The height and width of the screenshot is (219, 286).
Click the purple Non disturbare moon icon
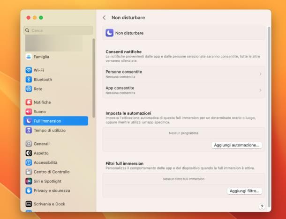pyautogui.click(x=109, y=33)
